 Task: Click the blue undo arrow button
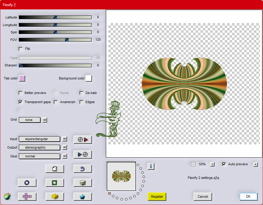(83, 169)
